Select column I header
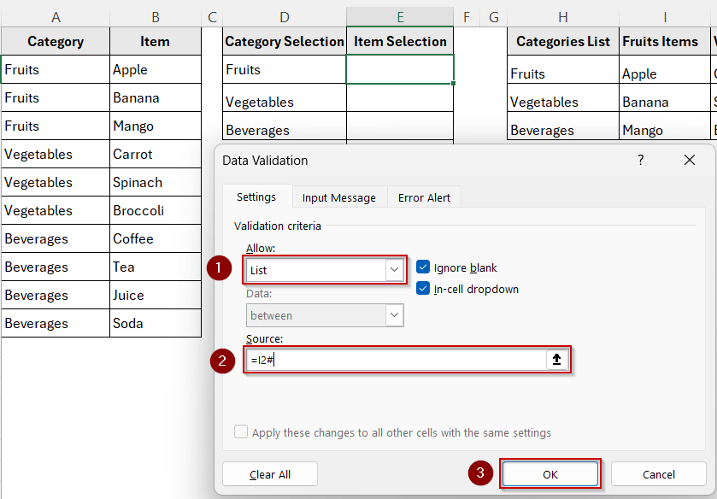The height and width of the screenshot is (499, 717). tap(664, 17)
